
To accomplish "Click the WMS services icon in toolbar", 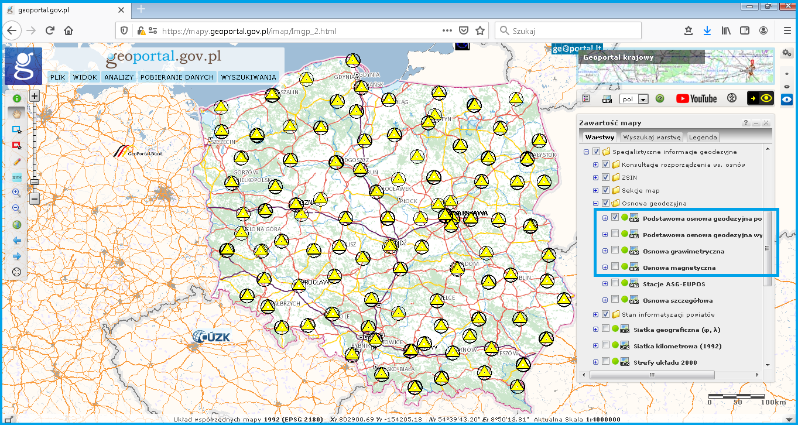I will tap(607, 99).
